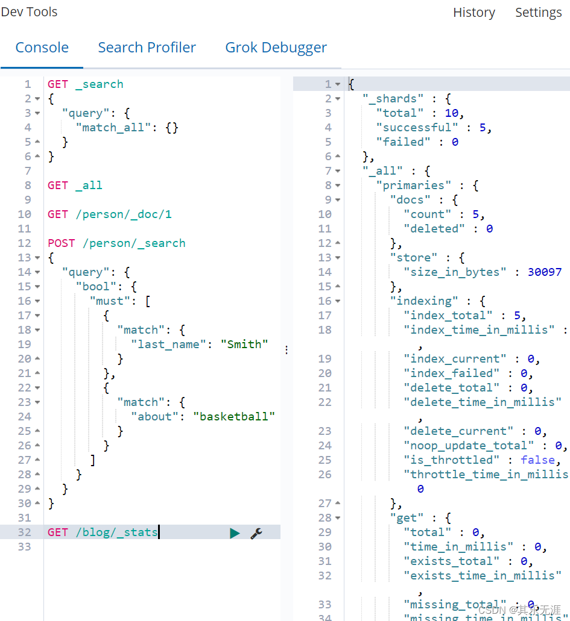Image resolution: width=570 pixels, height=621 pixels.
Task: Switch to Search Profiler tab
Action: pyautogui.click(x=147, y=48)
